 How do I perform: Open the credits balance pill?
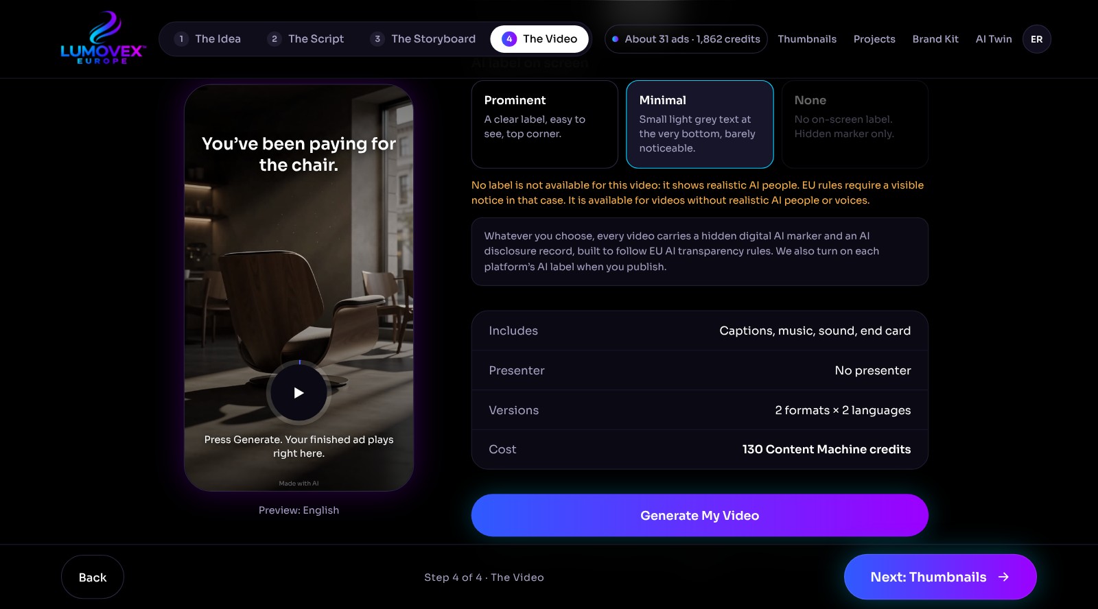[x=686, y=39]
